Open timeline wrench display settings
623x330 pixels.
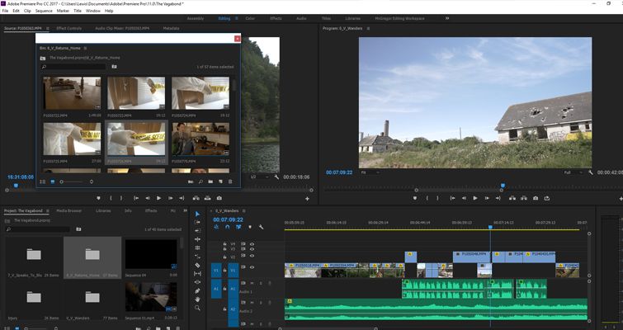click(261, 228)
